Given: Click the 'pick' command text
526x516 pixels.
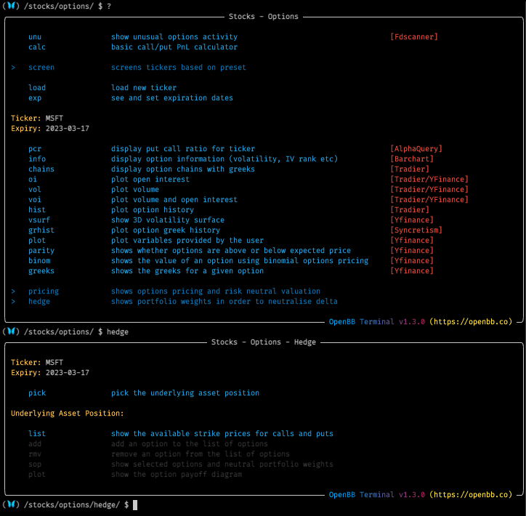Looking at the screenshot, I should coord(37,393).
